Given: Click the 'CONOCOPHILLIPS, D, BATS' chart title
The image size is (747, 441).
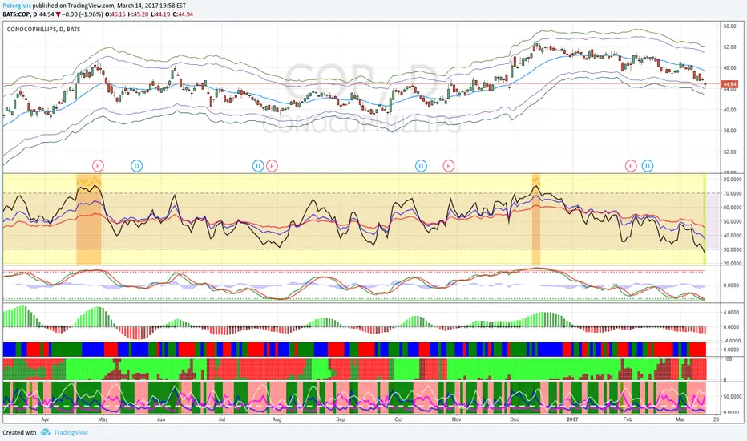Looking at the screenshot, I should (x=43, y=29).
